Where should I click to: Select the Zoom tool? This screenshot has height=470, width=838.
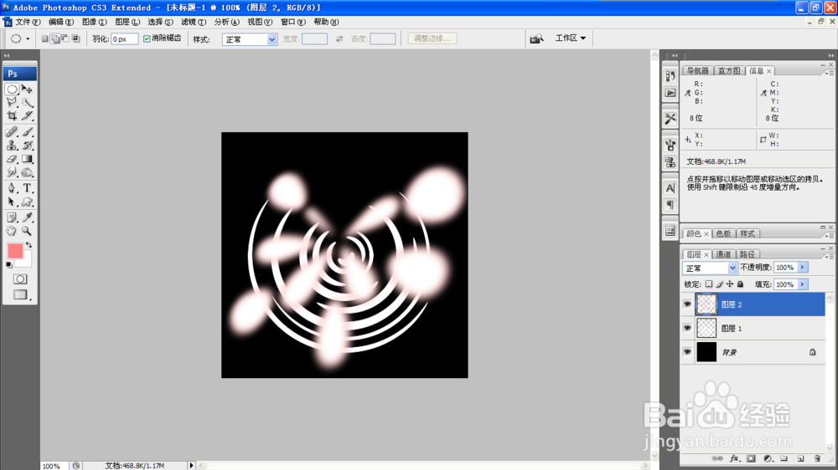click(x=28, y=231)
